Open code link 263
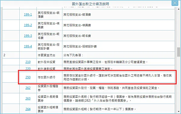The width and height of the screenshot is (181, 114). tap(28, 99)
